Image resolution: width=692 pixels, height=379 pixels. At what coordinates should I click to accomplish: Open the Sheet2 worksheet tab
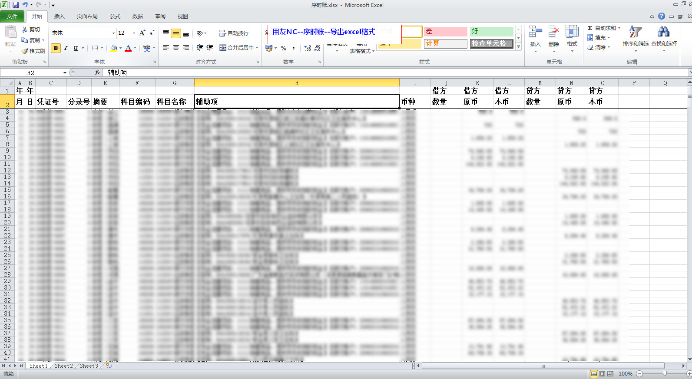click(x=63, y=366)
